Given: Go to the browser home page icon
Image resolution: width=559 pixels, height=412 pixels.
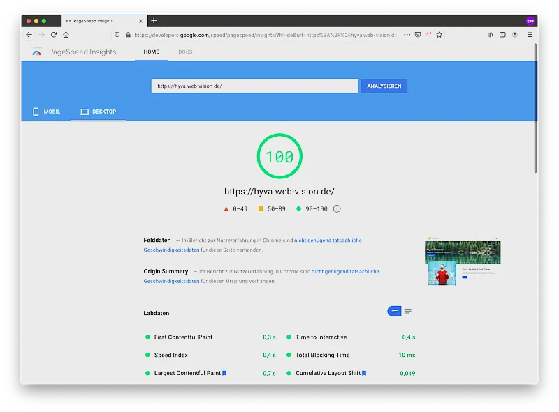Looking at the screenshot, I should click(66, 34).
